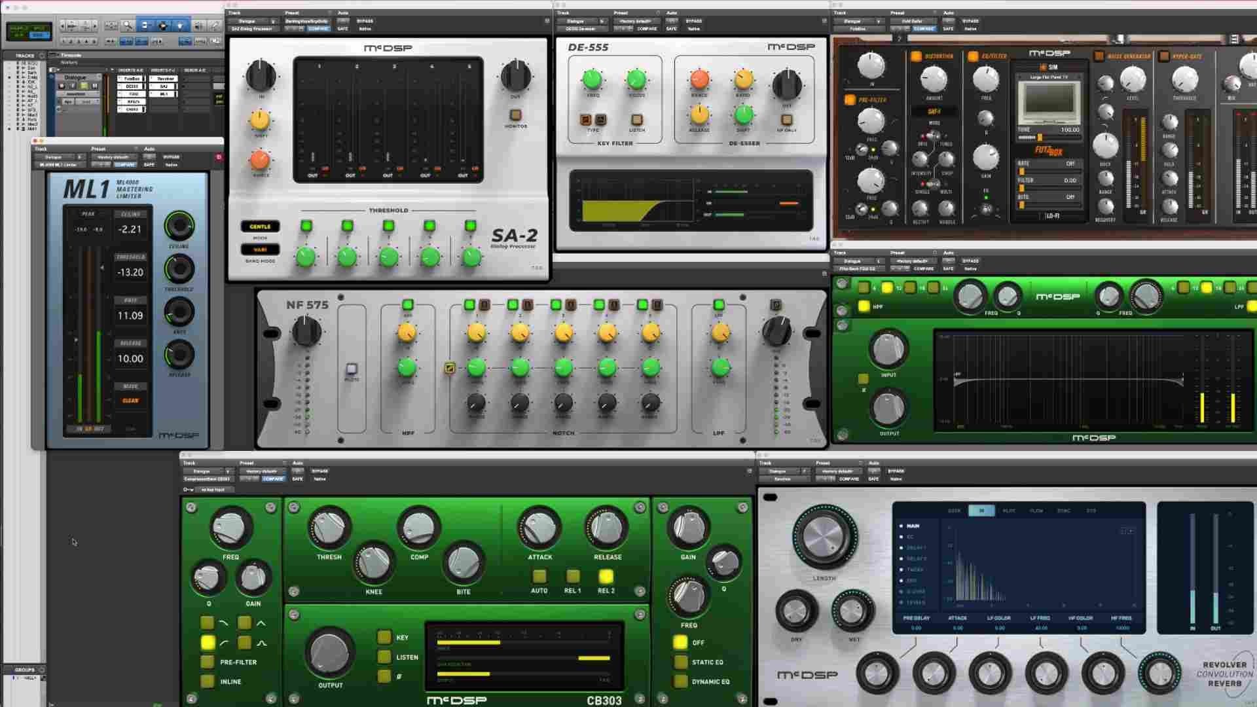Click the NF 575 input gain knob

pyautogui.click(x=306, y=331)
